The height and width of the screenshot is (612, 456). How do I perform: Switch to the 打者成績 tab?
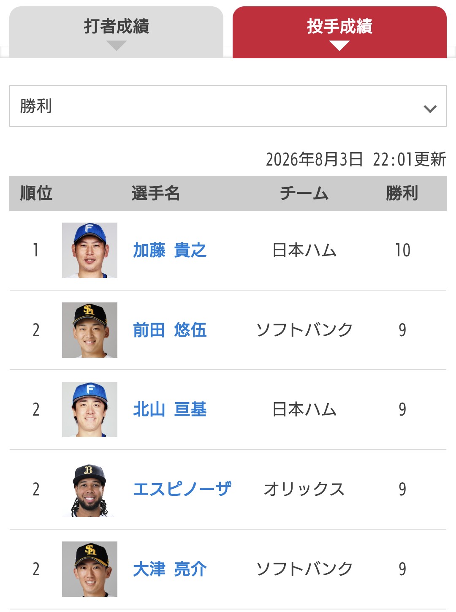coord(116,32)
